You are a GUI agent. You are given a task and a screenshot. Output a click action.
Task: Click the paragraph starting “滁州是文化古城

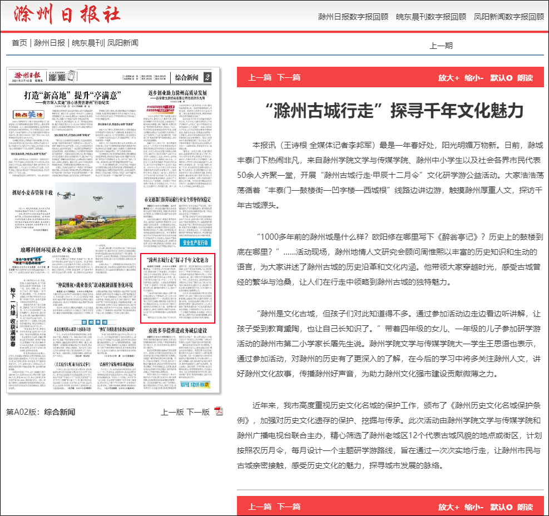point(390,344)
